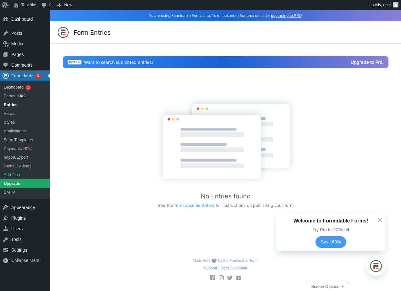
Task: Click the Pages icon in sidebar
Action: coord(6,54)
